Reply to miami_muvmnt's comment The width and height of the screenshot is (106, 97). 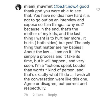tap(52, 95)
